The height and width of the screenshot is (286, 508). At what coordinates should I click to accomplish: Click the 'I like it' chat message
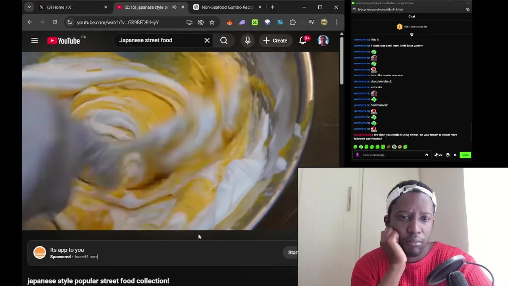pos(375,40)
